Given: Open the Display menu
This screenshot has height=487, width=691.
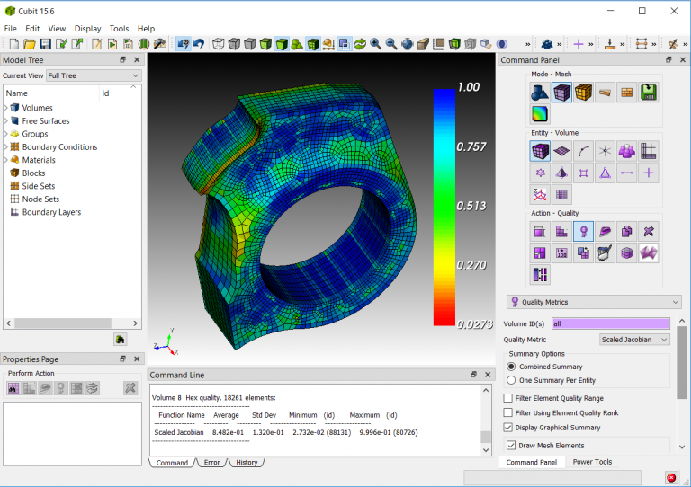Looking at the screenshot, I should 87,29.
